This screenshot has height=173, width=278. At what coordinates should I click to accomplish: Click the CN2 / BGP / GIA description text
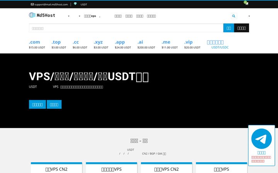pos(154,153)
